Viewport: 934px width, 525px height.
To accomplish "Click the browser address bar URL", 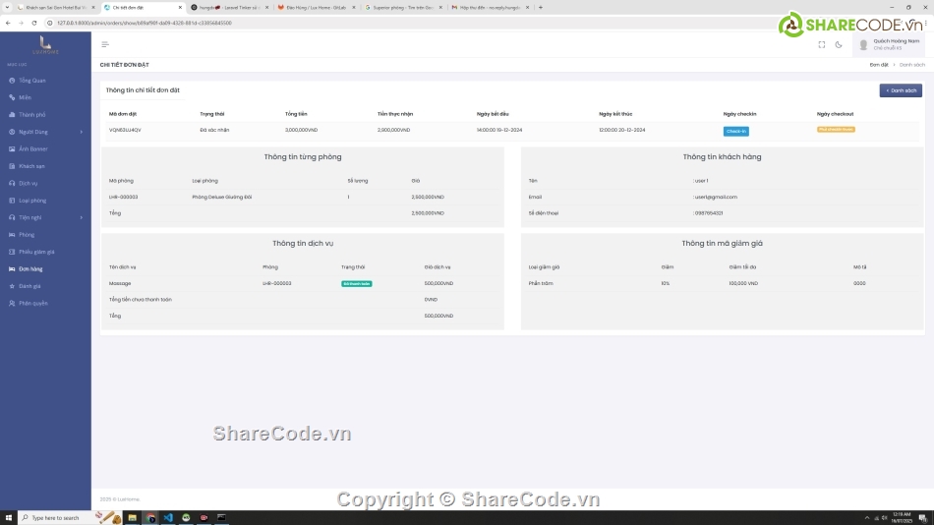I will pyautogui.click(x=145, y=24).
